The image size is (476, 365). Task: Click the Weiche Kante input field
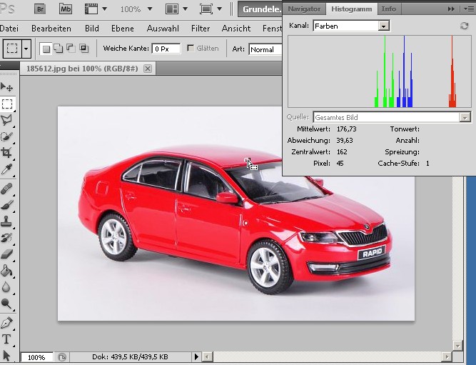click(x=166, y=49)
